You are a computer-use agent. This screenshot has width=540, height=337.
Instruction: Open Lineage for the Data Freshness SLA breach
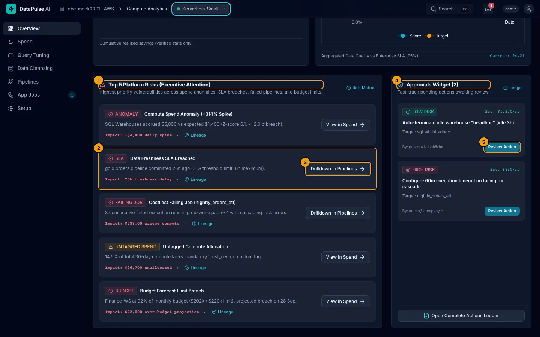click(195, 180)
